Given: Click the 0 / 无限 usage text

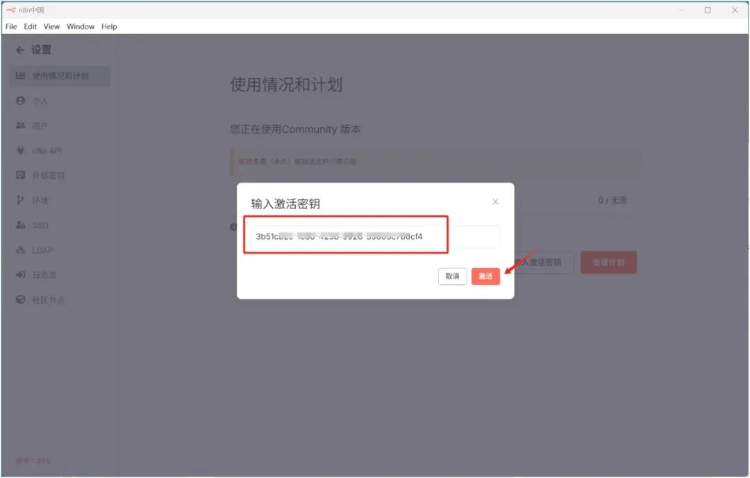Looking at the screenshot, I should (x=612, y=201).
